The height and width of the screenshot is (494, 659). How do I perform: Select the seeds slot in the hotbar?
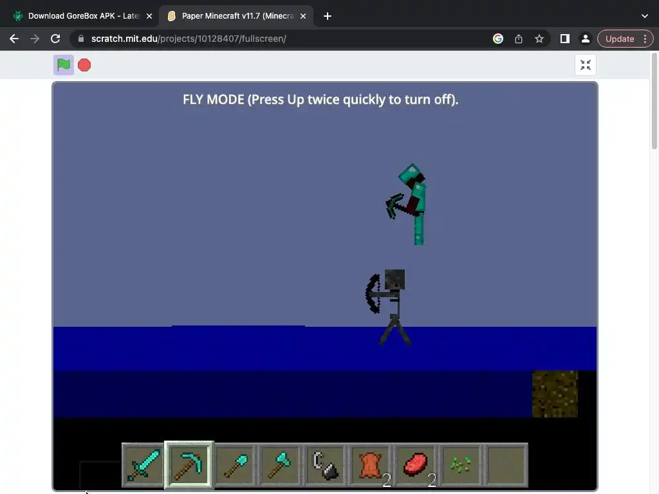(x=461, y=465)
